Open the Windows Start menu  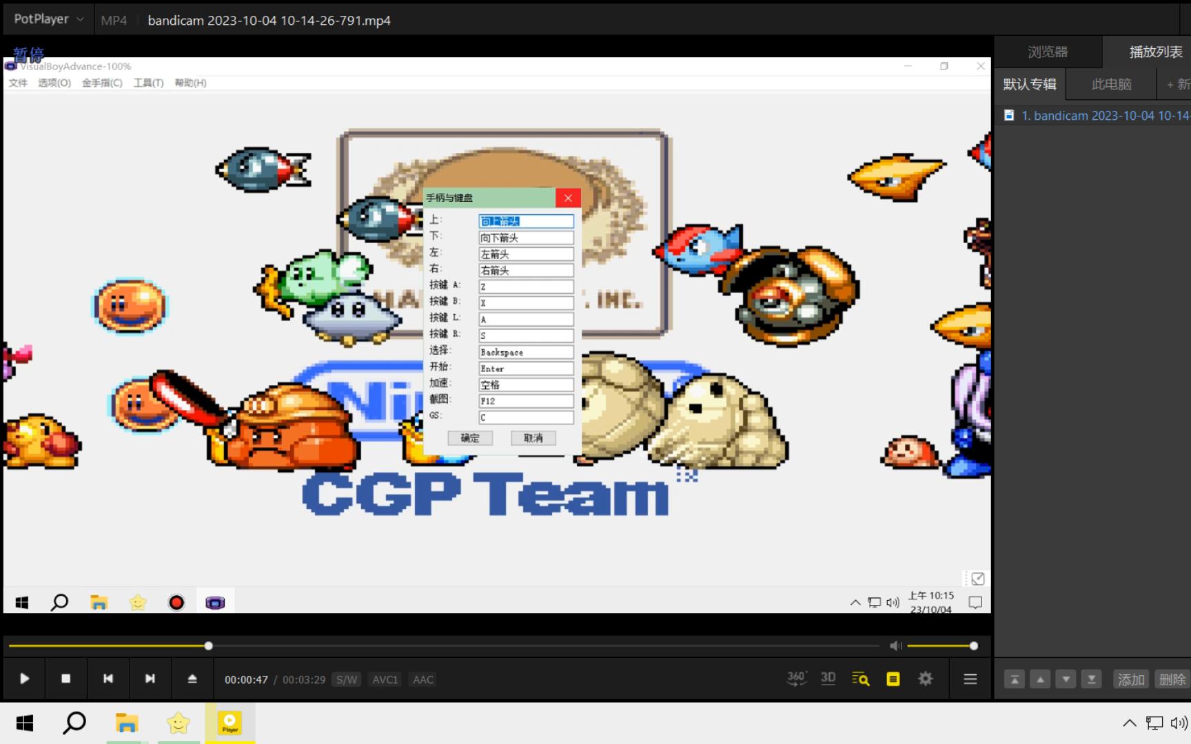pyautogui.click(x=25, y=723)
